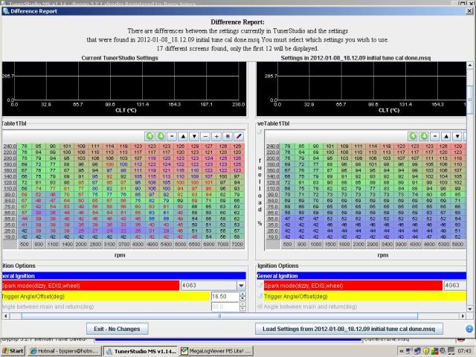The image size is (476, 357).
Task: Switch to MegaLogViewer MS Lite in taskbar
Action: pyautogui.click(x=216, y=351)
